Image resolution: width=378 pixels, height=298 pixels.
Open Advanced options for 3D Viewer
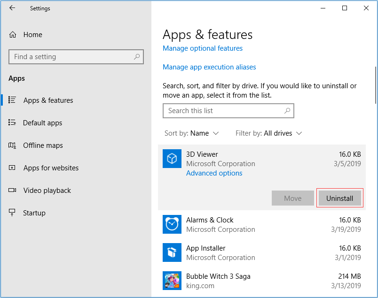coord(214,173)
